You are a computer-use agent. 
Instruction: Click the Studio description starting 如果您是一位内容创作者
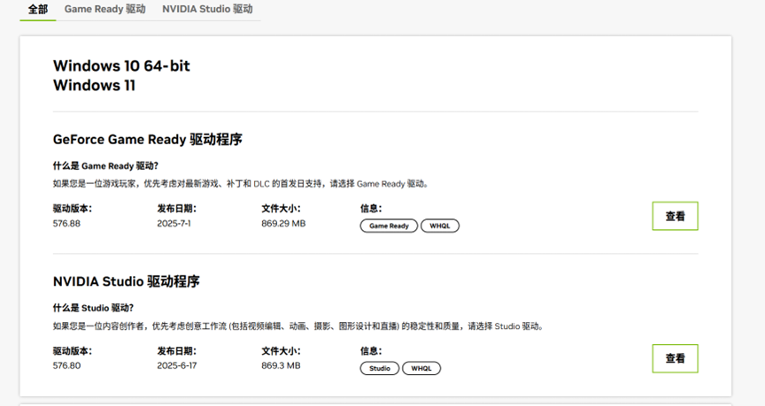point(298,326)
